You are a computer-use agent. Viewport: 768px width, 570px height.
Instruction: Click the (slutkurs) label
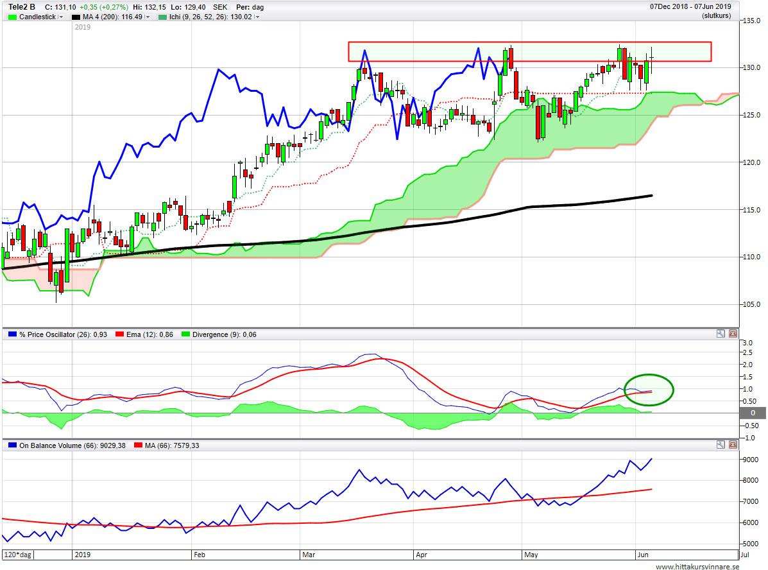(x=716, y=15)
